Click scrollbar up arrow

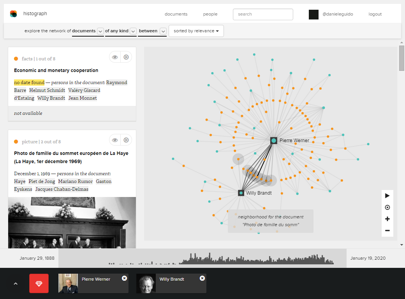click(401, 42)
